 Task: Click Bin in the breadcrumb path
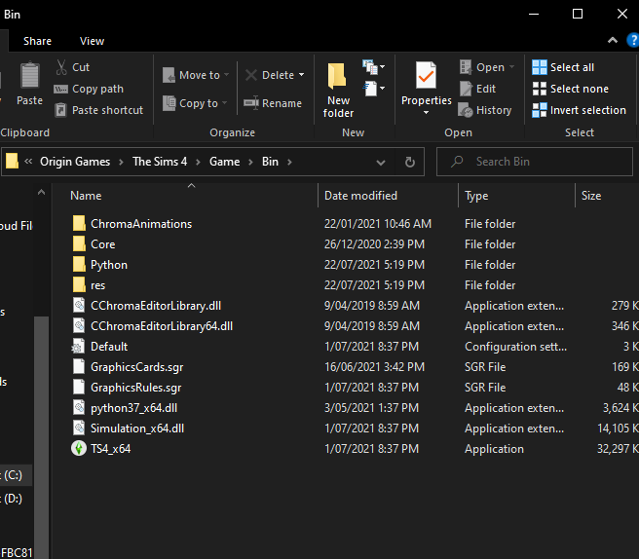click(270, 162)
